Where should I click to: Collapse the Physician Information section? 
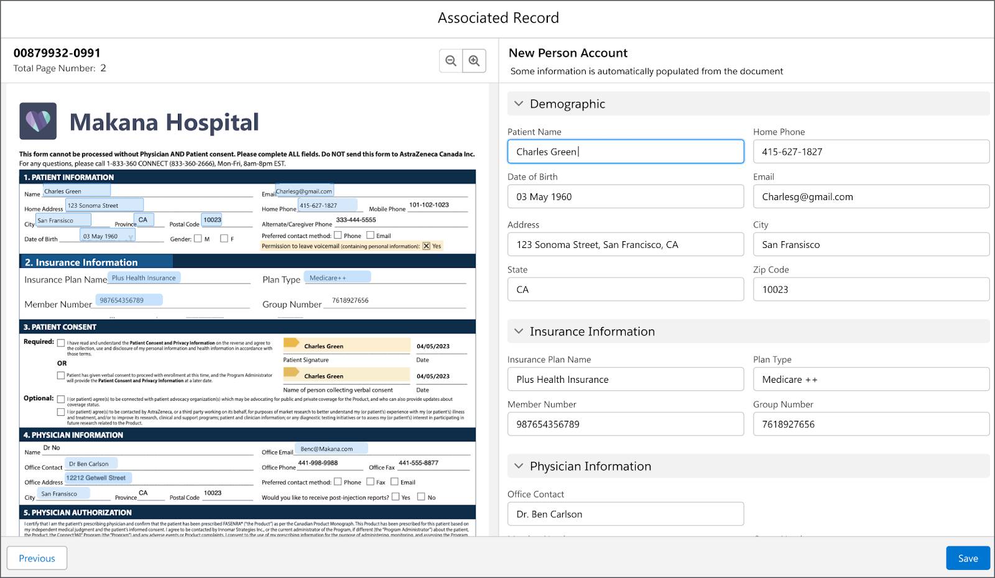(519, 466)
